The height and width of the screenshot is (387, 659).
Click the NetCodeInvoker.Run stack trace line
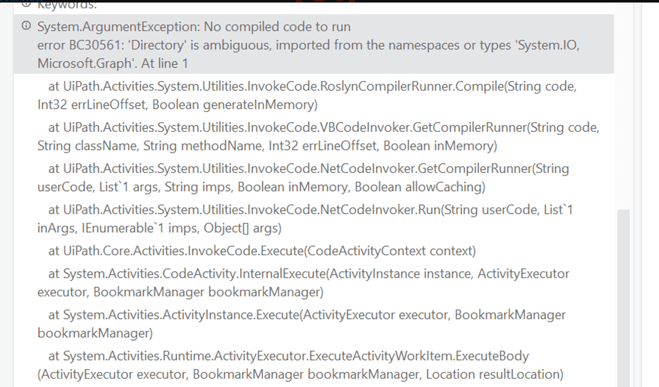[x=309, y=210]
